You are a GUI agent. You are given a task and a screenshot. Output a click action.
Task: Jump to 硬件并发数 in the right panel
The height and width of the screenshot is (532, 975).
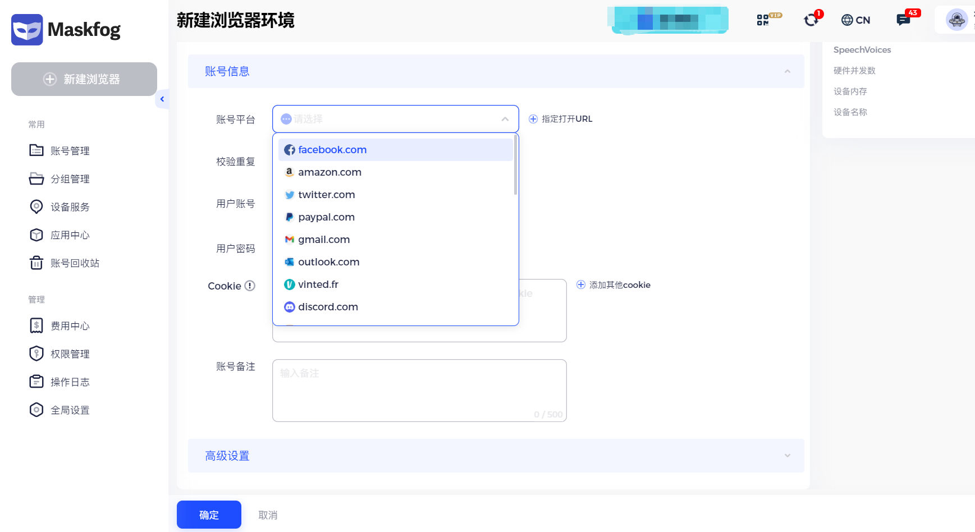pos(854,71)
